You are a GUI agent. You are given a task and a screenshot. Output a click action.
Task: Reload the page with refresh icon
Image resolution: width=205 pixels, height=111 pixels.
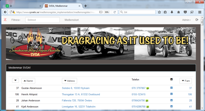(115, 12)
